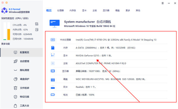Click the rocket icon for 自启管理
This screenshot has height=109, width=178.
pyautogui.click(x=15, y=61)
